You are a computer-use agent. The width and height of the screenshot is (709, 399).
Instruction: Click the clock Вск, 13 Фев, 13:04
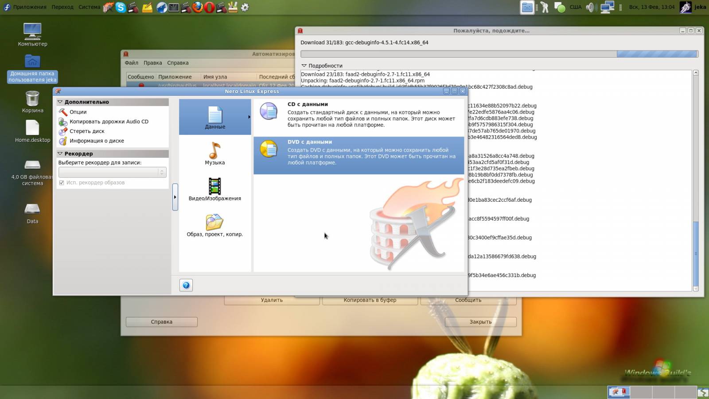click(x=652, y=7)
